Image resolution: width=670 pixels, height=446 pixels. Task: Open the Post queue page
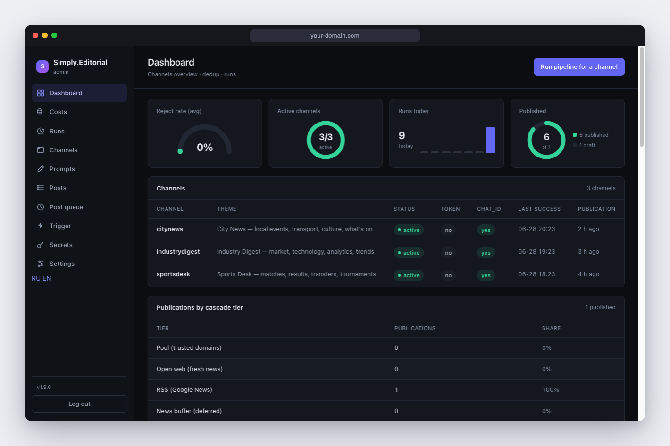(79, 207)
